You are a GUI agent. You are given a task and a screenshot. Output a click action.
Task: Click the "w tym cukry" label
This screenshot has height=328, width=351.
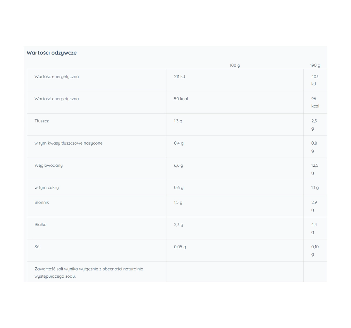pyautogui.click(x=47, y=187)
